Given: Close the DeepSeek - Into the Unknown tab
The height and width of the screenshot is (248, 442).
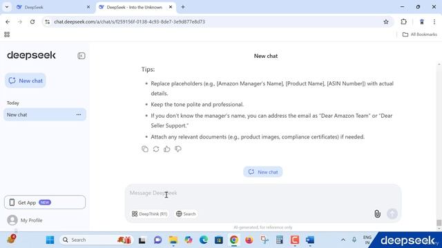Looking at the screenshot, I should pyautogui.click(x=171, y=7).
